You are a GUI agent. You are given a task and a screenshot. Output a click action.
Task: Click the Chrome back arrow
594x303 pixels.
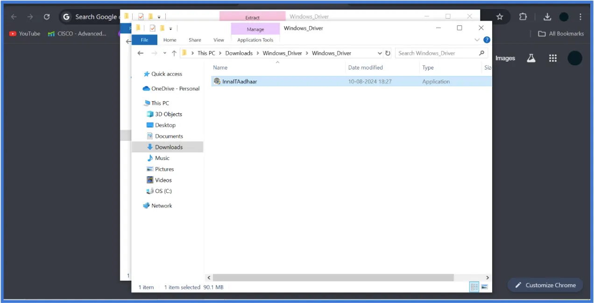pyautogui.click(x=14, y=17)
